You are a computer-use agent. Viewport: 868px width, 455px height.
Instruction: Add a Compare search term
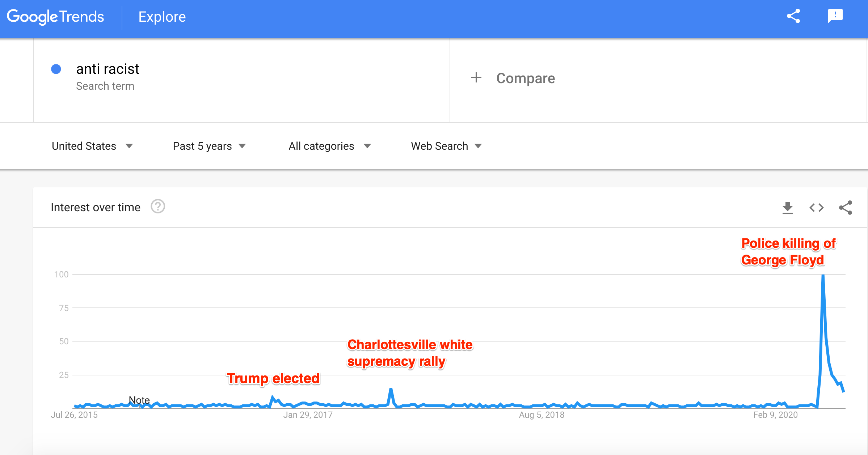point(525,78)
